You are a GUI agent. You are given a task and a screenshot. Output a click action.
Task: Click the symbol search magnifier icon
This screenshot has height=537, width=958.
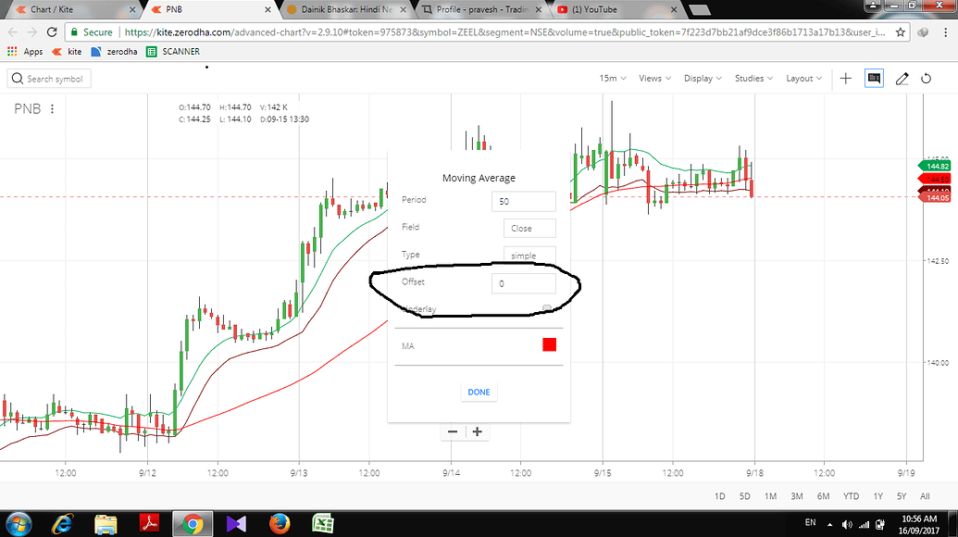[17, 78]
